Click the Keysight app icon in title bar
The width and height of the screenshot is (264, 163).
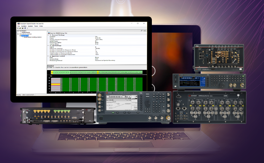coord(19,24)
